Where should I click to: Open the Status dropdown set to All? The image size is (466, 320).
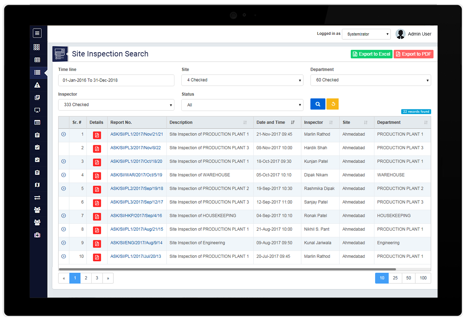click(x=242, y=105)
